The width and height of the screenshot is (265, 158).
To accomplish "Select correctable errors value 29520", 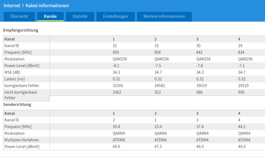I will pyautogui.click(x=243, y=86).
